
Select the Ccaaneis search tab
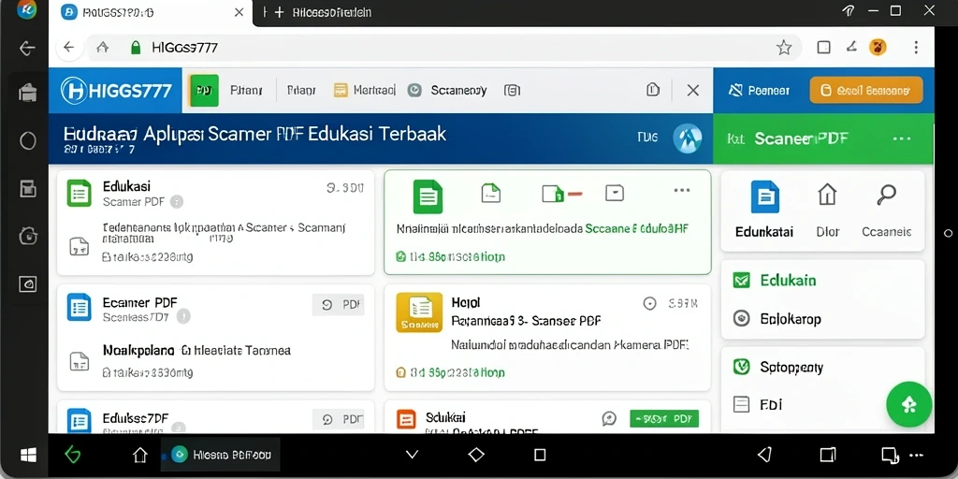[x=887, y=210]
